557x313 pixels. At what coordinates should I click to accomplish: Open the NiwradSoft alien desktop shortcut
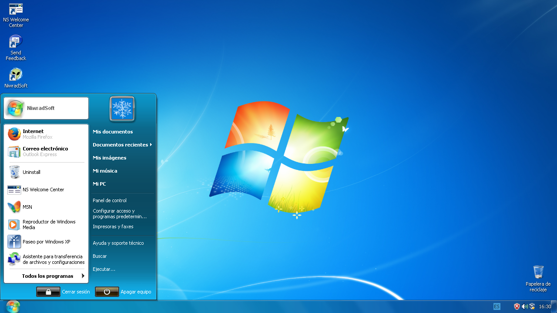click(x=16, y=74)
